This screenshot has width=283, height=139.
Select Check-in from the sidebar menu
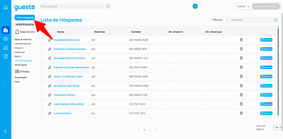coord(19,48)
